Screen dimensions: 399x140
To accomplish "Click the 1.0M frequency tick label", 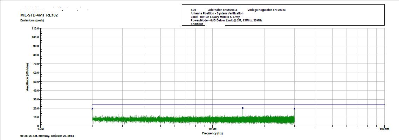I will point(40,129).
